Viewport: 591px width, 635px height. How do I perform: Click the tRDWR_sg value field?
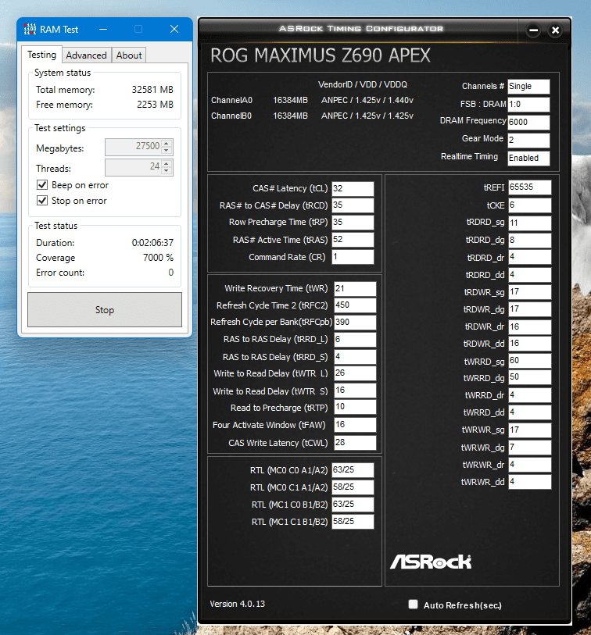[x=530, y=292]
